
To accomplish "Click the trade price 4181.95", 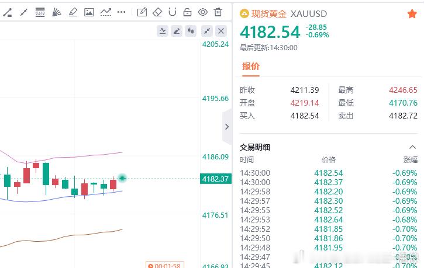I will coord(329,248).
